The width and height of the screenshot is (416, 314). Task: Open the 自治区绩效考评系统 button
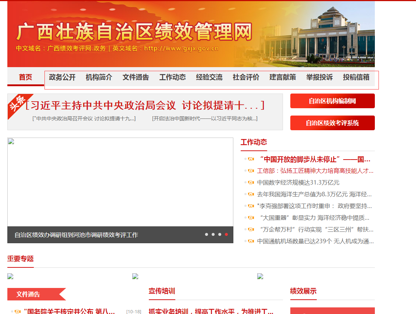[x=333, y=123]
